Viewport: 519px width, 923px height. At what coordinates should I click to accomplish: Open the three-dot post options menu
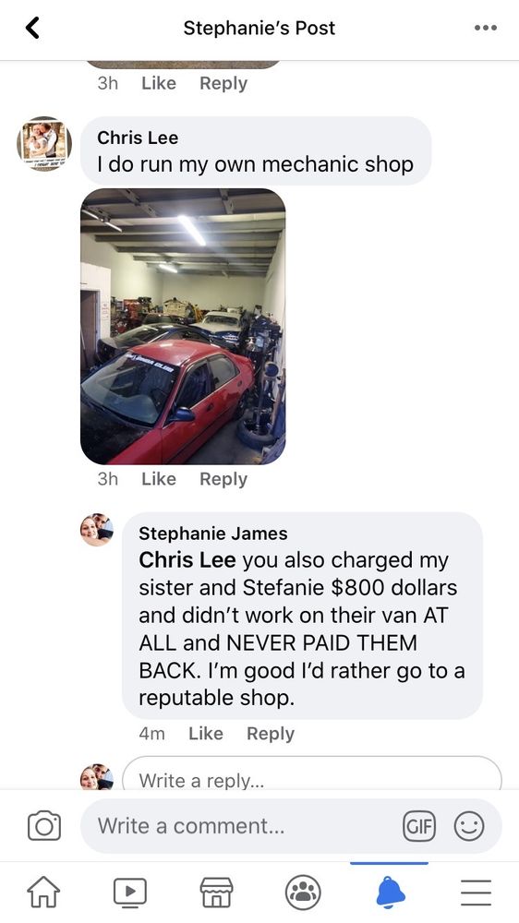[486, 28]
